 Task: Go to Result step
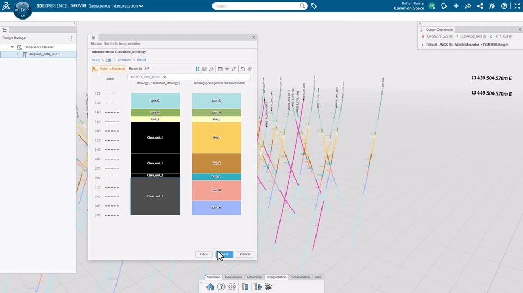[142, 60]
